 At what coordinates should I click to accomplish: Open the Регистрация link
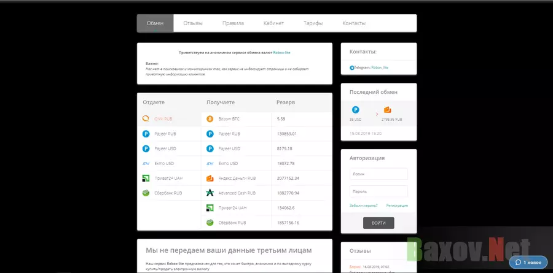[397, 206]
